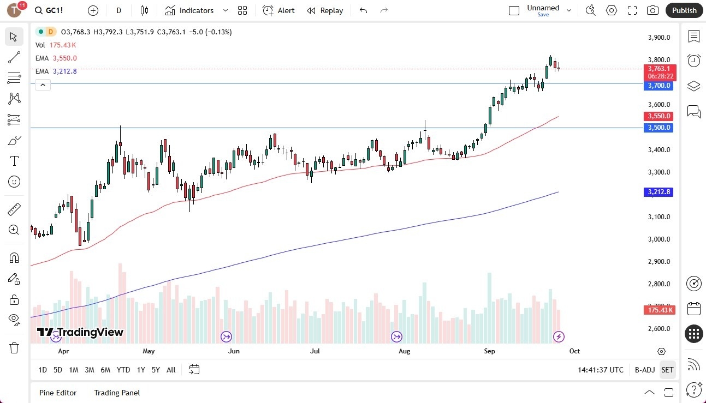
Task: Select the zoom-in magnifier tool
Action: pyautogui.click(x=14, y=230)
